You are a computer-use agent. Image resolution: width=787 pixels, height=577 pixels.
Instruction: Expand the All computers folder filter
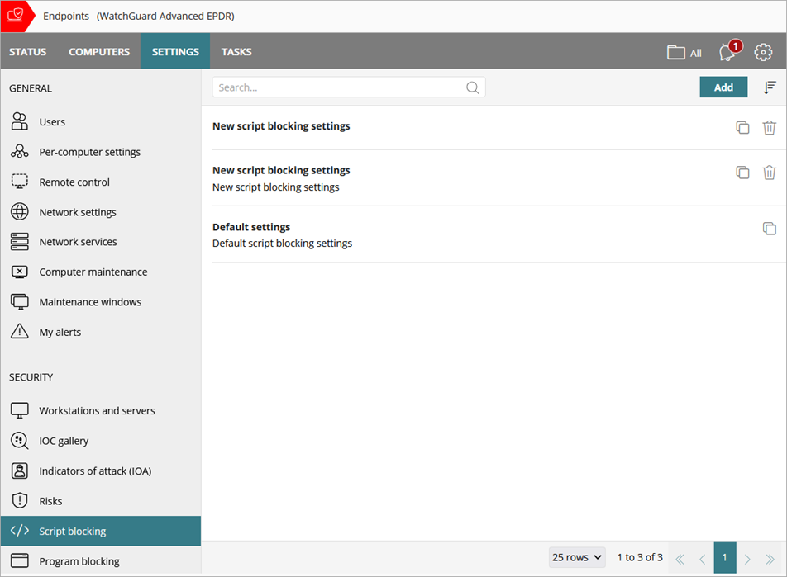click(x=684, y=51)
